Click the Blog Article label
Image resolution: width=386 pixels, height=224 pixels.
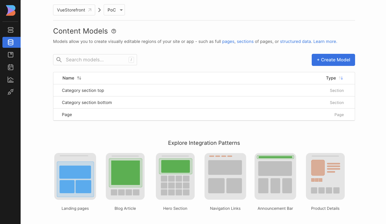[x=125, y=208]
